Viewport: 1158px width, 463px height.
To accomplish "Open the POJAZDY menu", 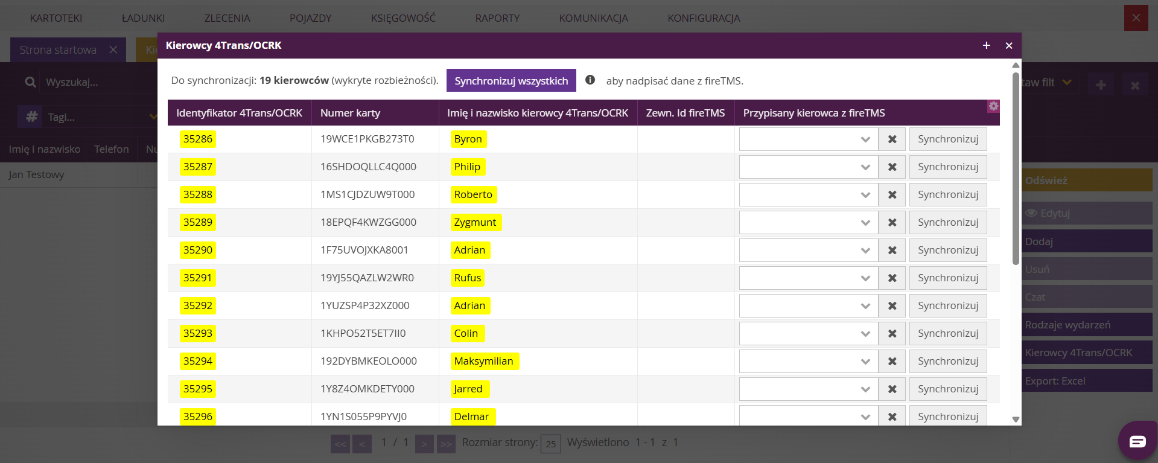I will coord(310,18).
